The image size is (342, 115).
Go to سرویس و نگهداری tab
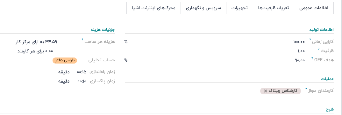203,8
